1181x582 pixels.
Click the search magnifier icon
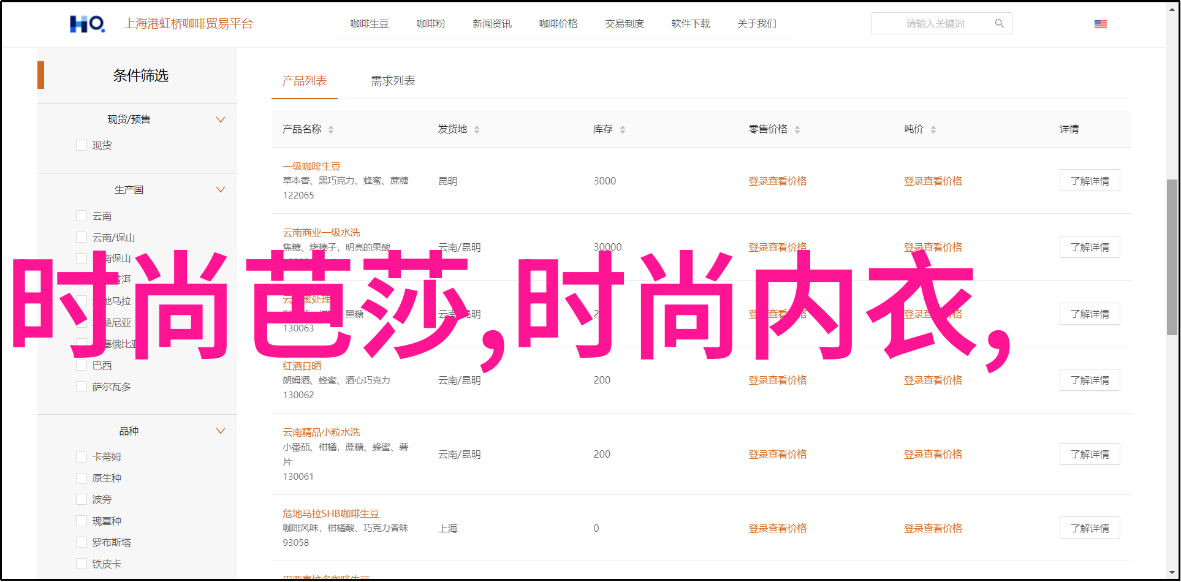tap(999, 24)
